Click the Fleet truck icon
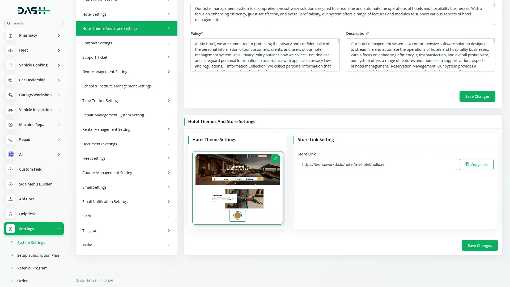 (x=11, y=50)
